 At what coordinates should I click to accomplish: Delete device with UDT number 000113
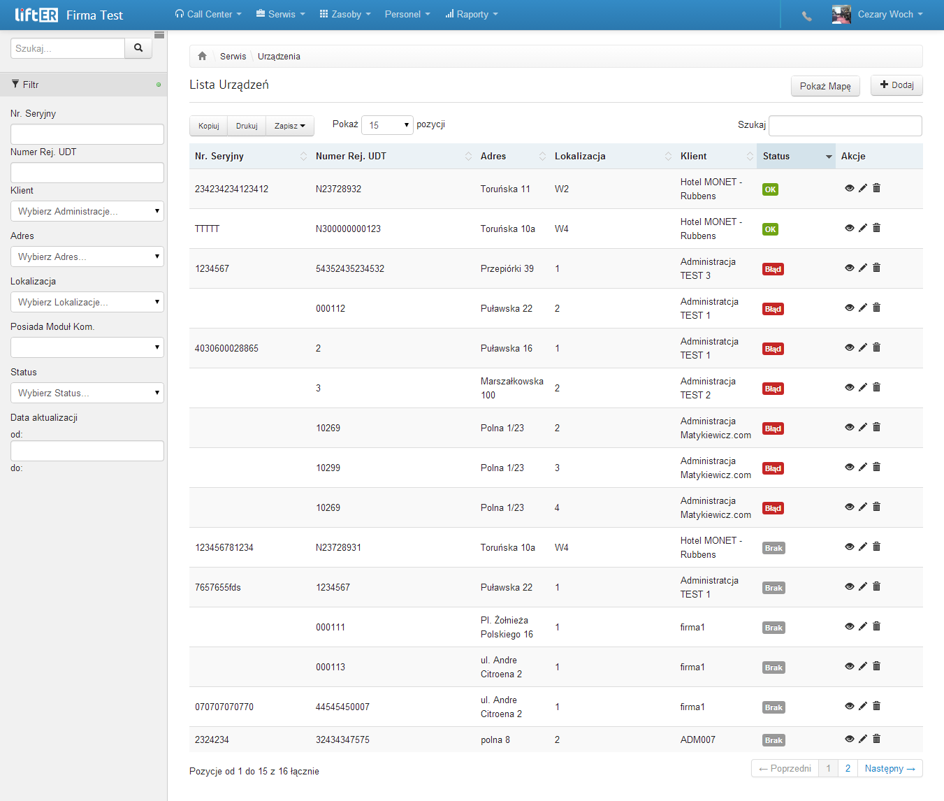[876, 666]
